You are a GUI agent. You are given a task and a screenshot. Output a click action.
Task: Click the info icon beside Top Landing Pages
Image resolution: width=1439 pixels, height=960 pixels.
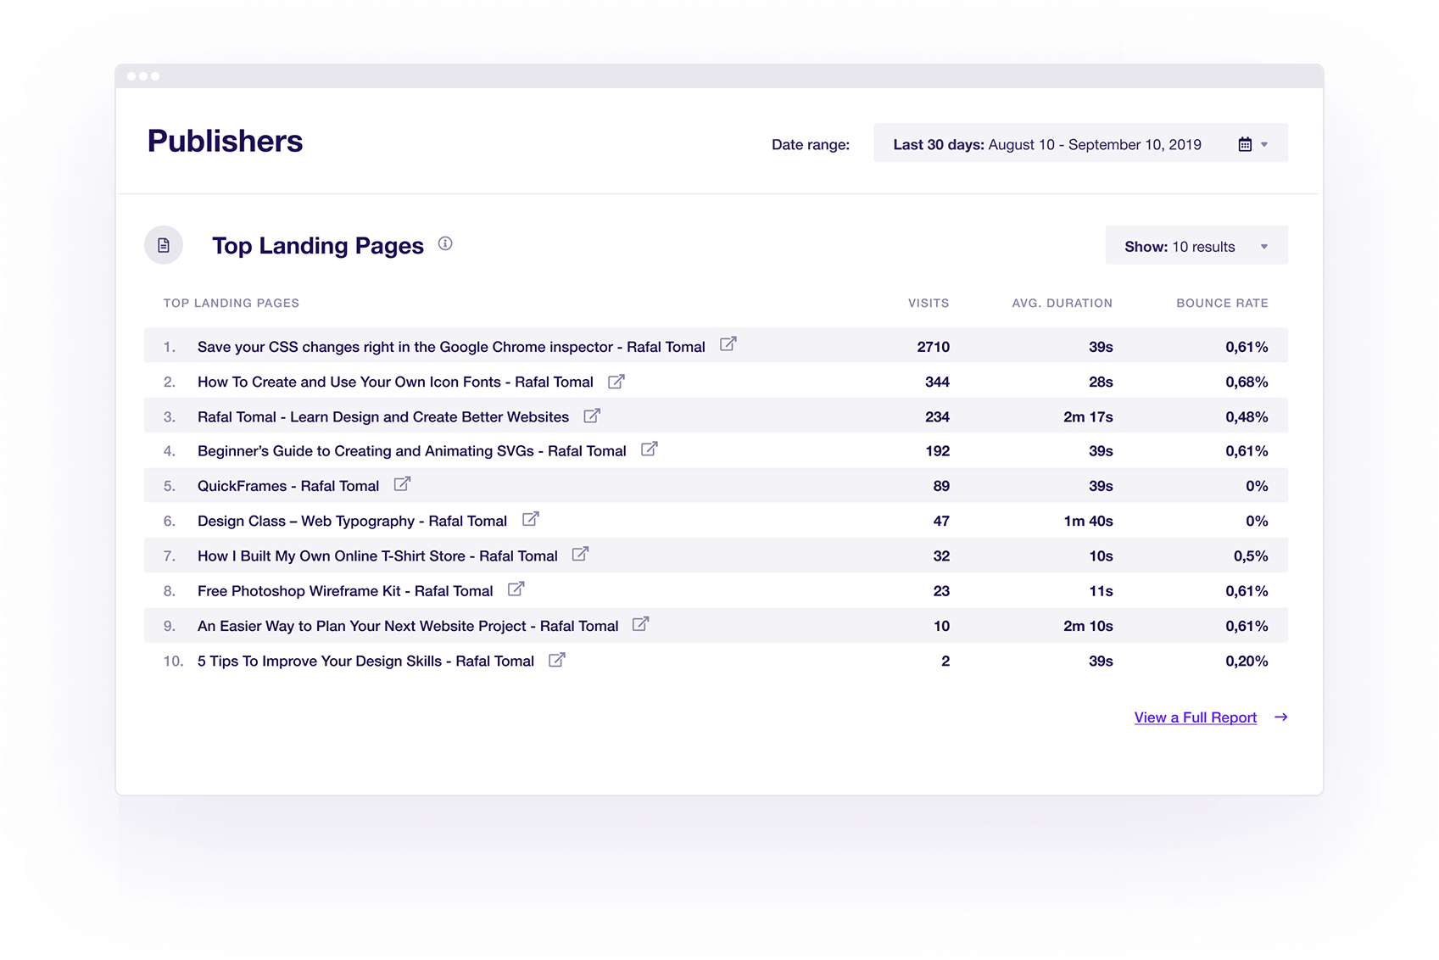(x=445, y=244)
